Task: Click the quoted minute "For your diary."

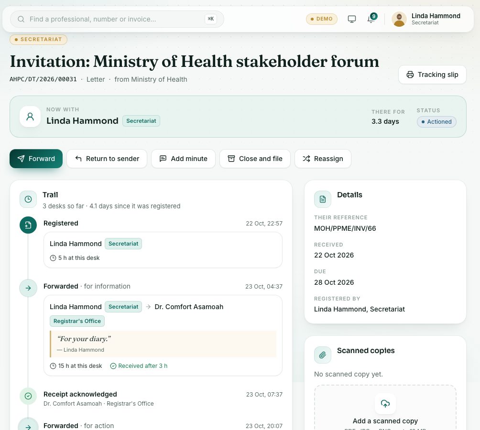Action: click(84, 339)
